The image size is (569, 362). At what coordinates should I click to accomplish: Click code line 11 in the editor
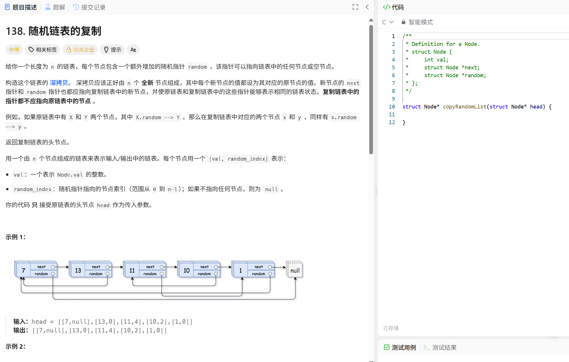(x=485, y=115)
